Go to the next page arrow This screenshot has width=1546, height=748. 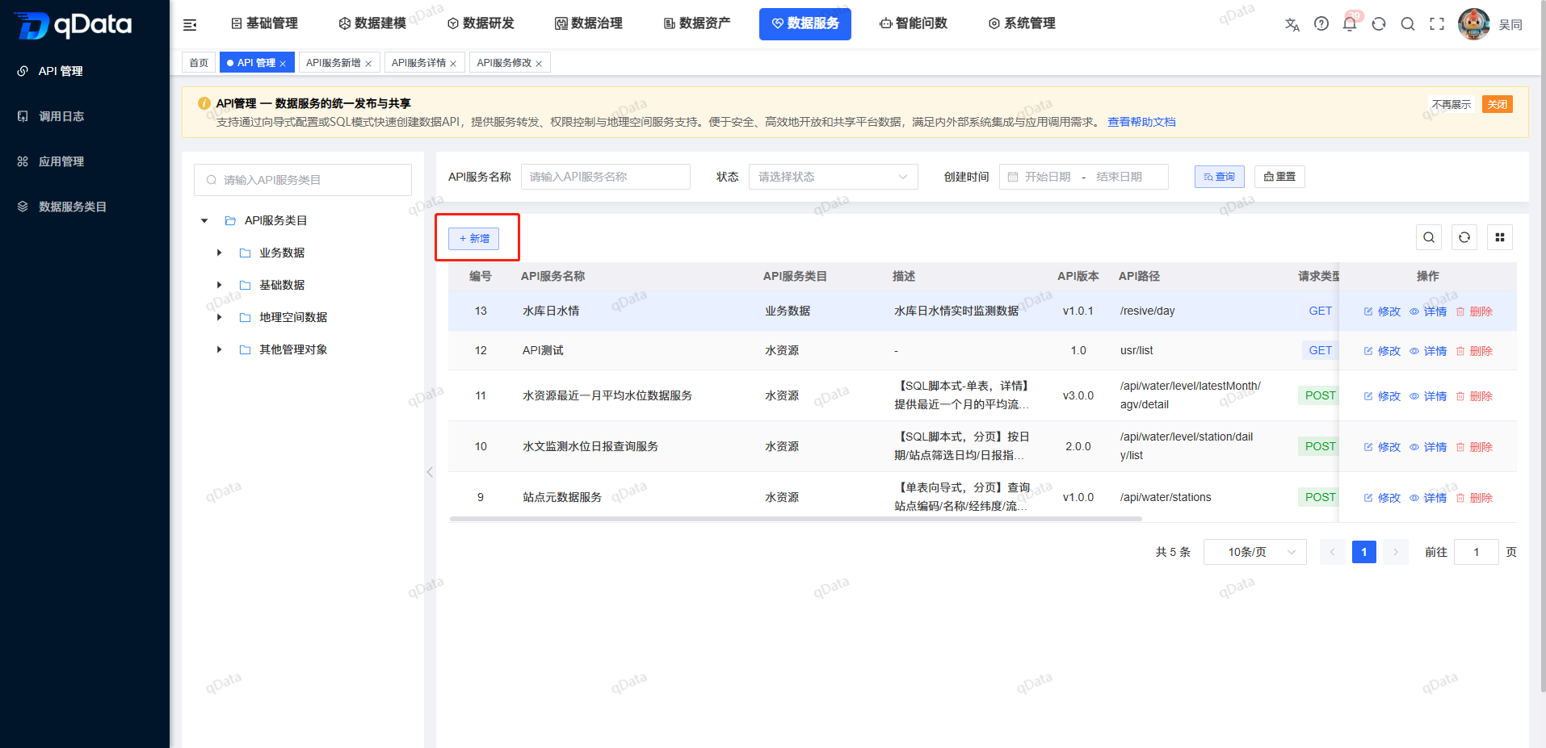1396,552
